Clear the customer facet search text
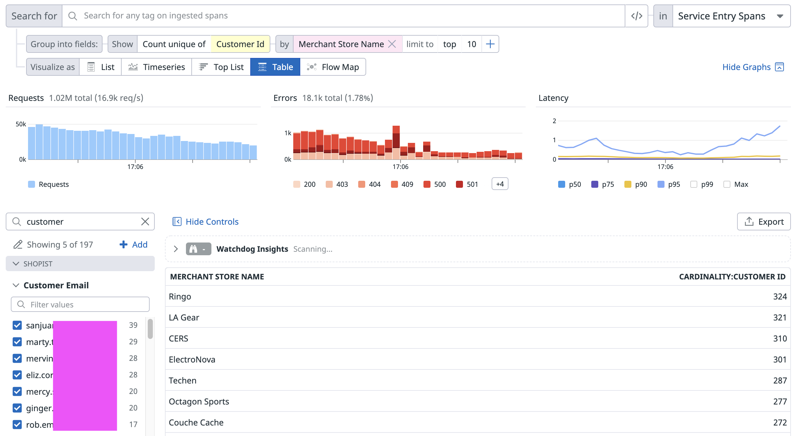The image size is (796, 436). [145, 222]
